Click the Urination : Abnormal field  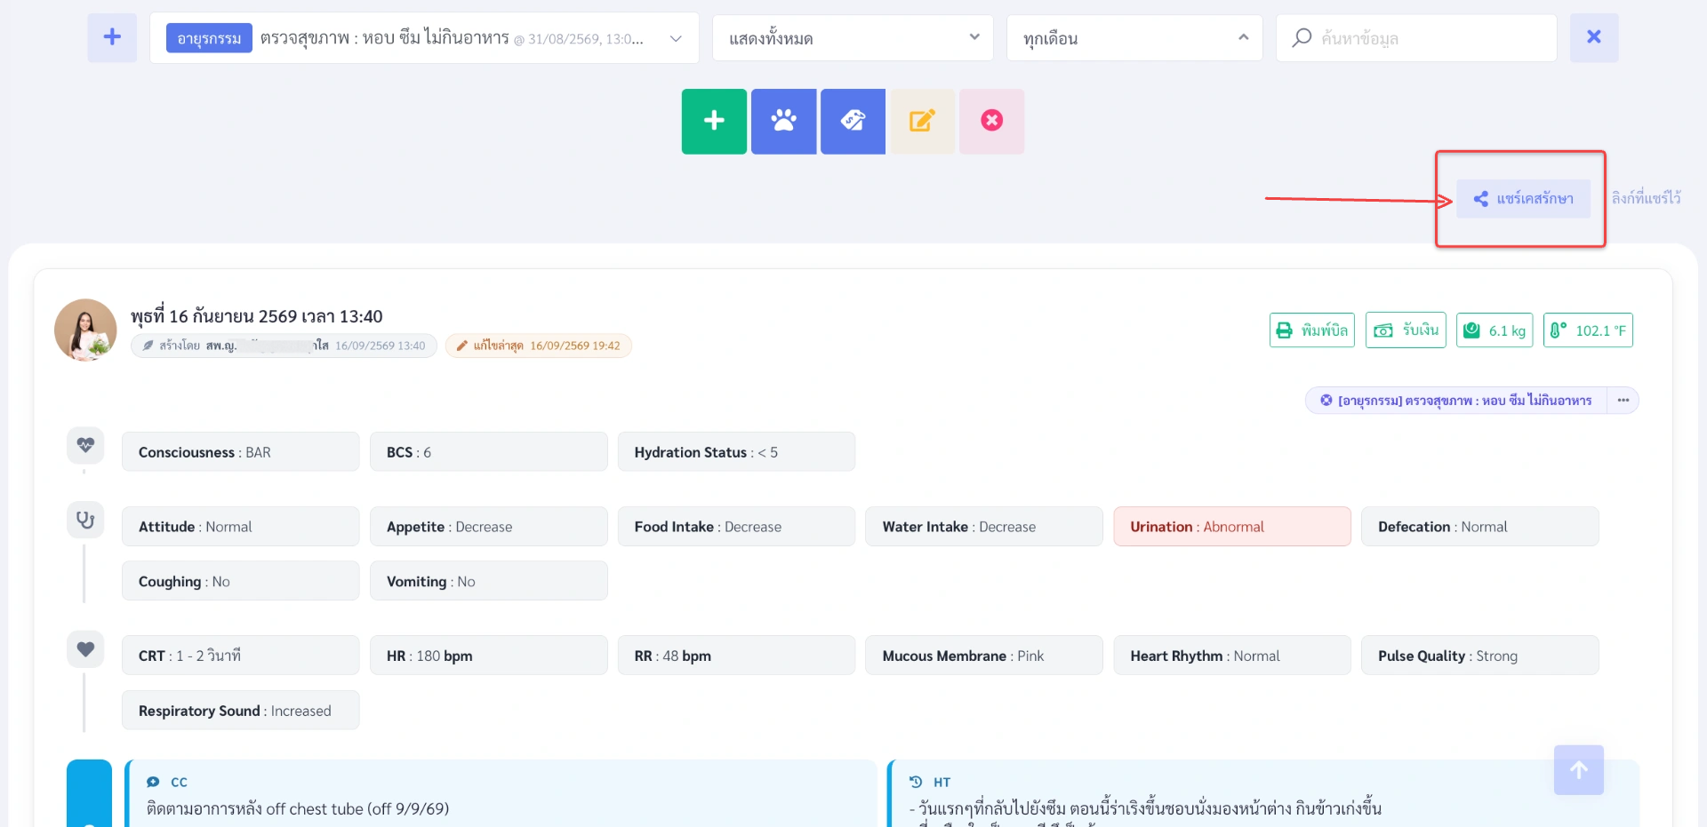(x=1232, y=527)
